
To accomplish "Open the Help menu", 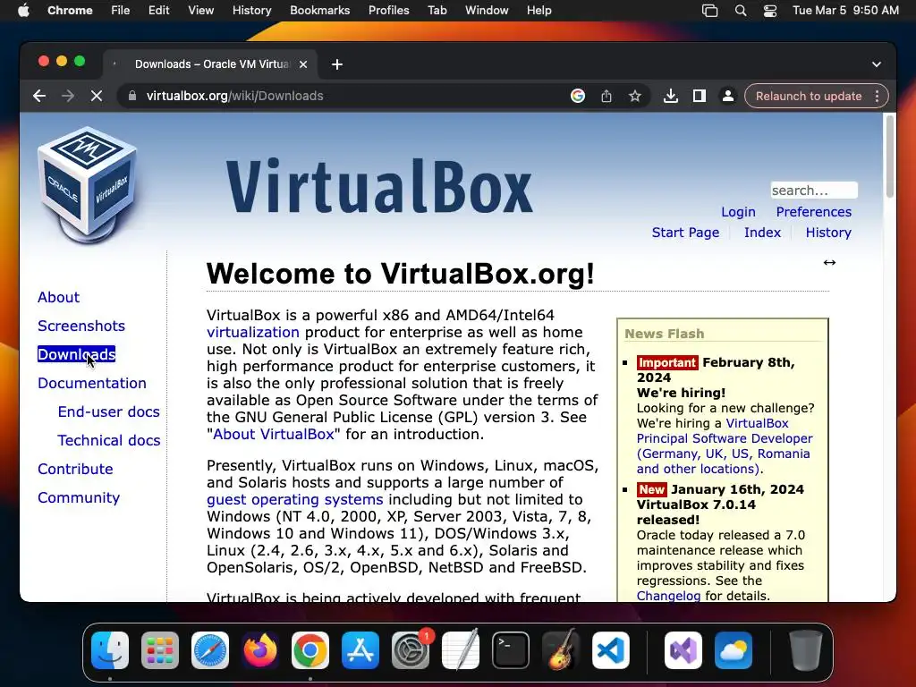I will tap(539, 11).
